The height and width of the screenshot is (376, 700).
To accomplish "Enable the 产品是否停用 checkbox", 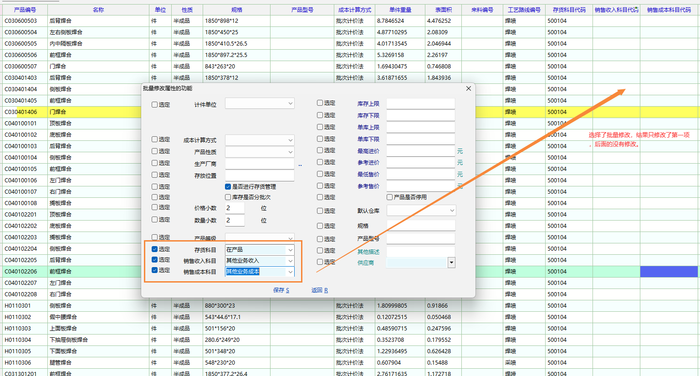I will pyautogui.click(x=390, y=197).
